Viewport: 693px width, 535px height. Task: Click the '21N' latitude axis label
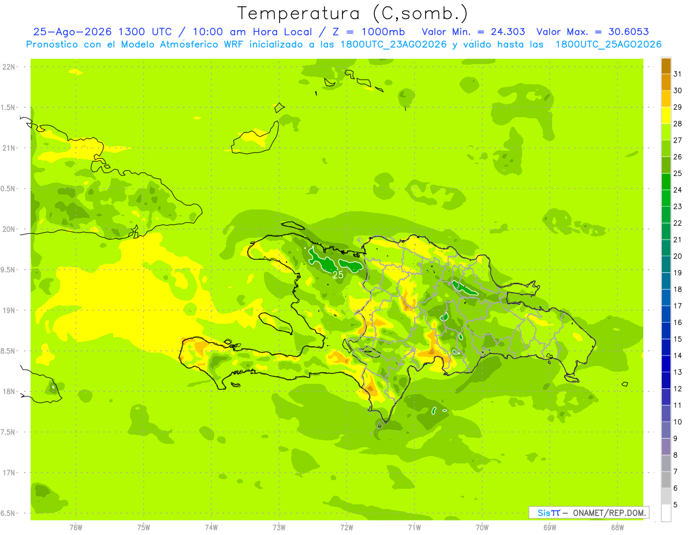(x=9, y=148)
